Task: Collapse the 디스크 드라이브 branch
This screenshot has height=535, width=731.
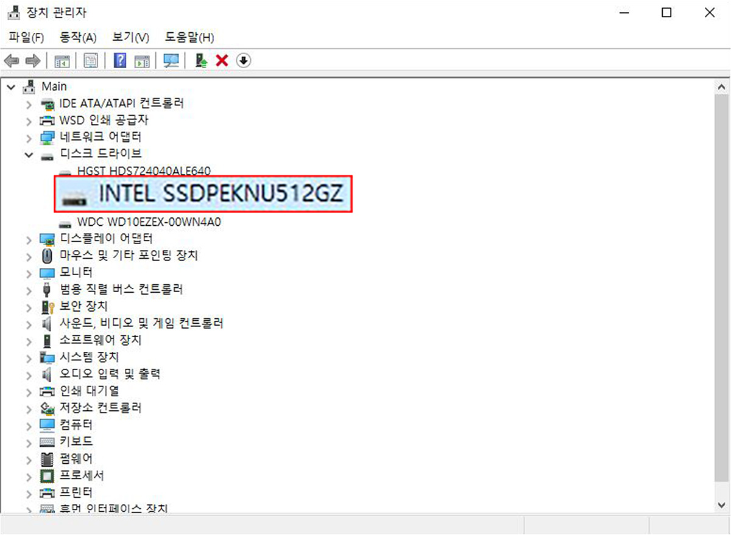Action: click(x=29, y=155)
